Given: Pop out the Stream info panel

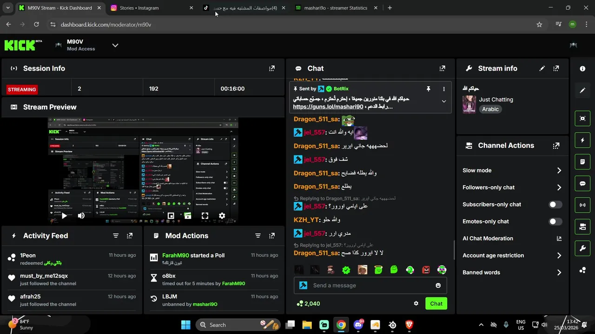Looking at the screenshot, I should (556, 68).
